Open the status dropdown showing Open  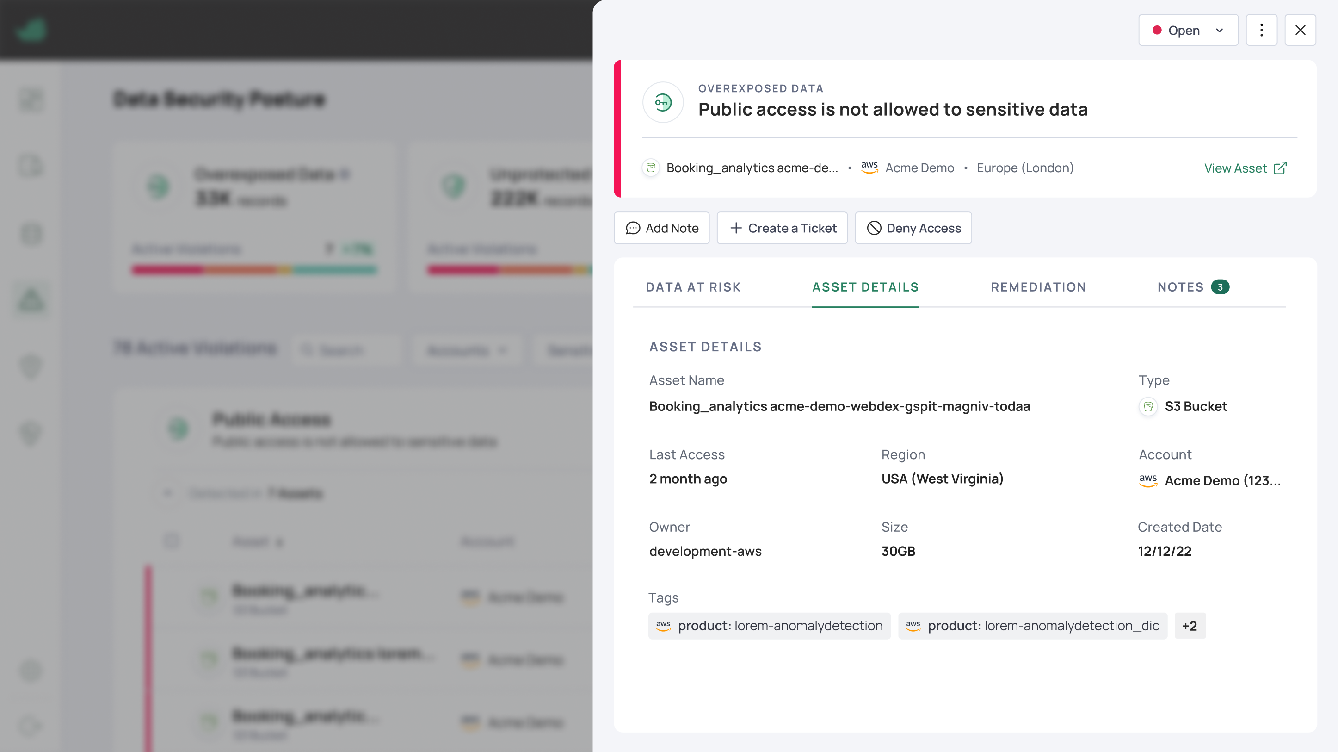tap(1188, 30)
